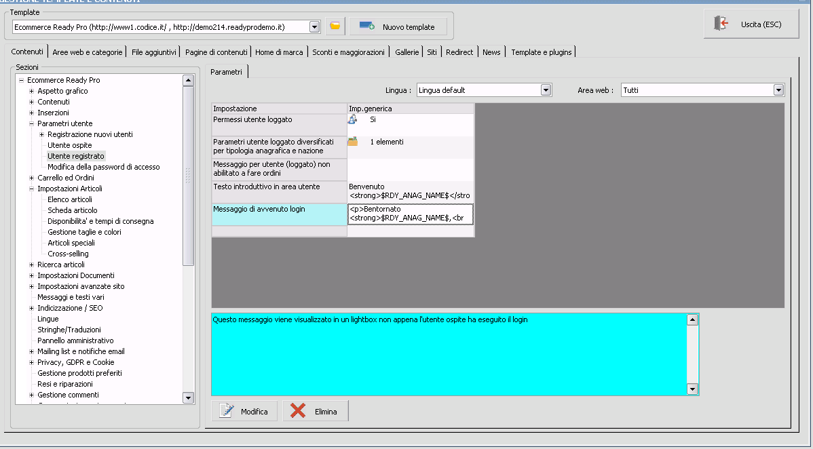Expand the Ricerca articoli node
The height and width of the screenshot is (449, 813).
point(32,265)
